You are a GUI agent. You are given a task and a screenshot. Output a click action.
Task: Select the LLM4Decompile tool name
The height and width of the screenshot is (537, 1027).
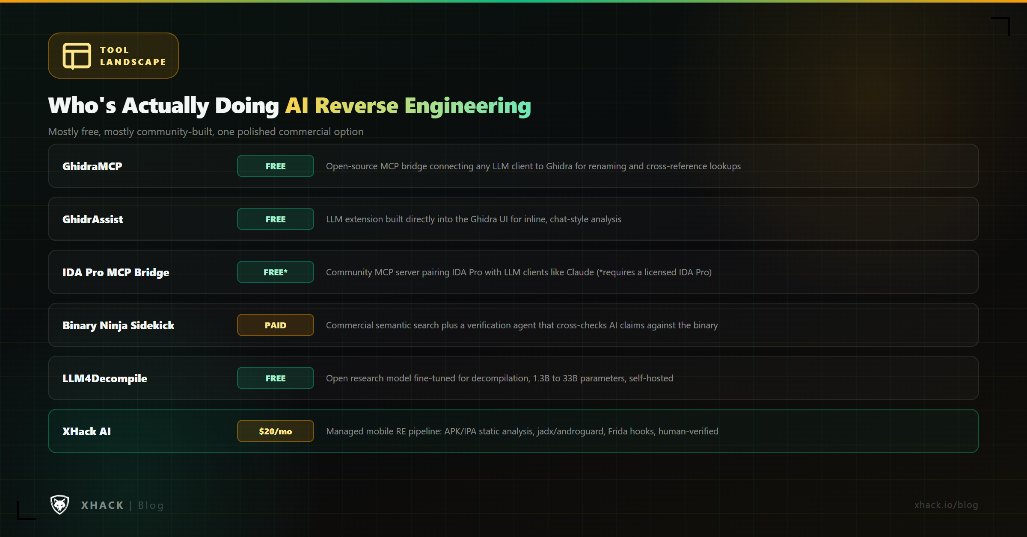click(105, 378)
